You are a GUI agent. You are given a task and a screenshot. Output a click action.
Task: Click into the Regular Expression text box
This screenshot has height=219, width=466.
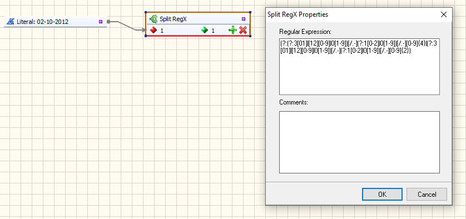click(x=359, y=67)
